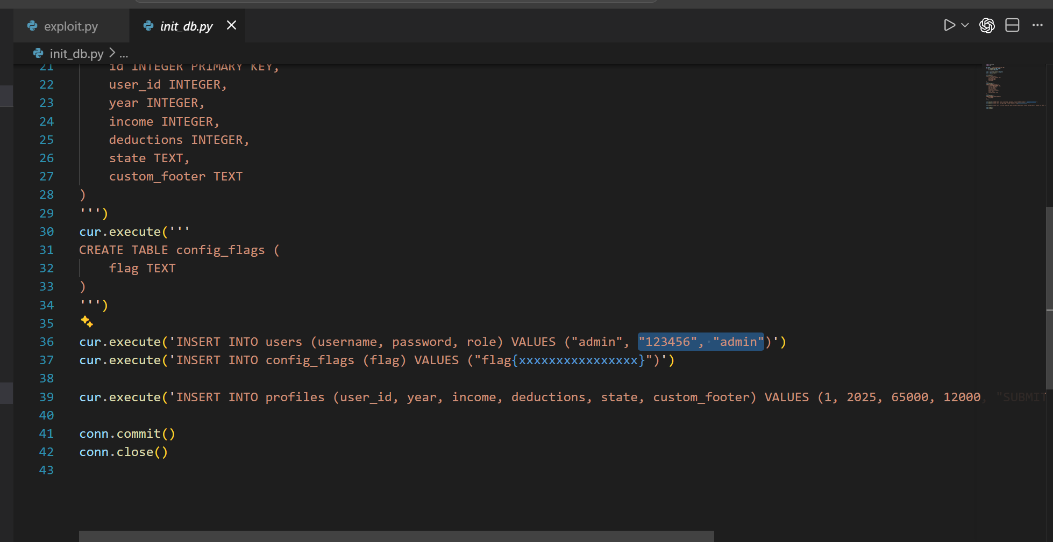
Task: Click the Python icon on init_db.py tab
Action: click(x=148, y=26)
